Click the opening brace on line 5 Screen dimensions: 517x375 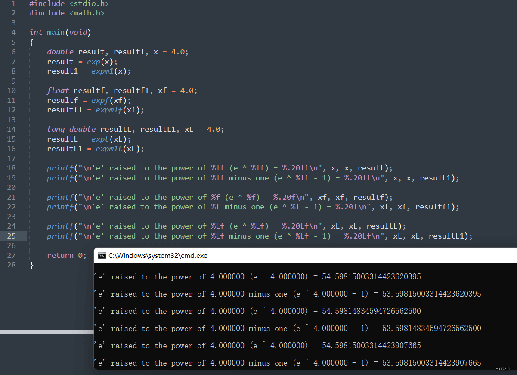(x=31, y=42)
